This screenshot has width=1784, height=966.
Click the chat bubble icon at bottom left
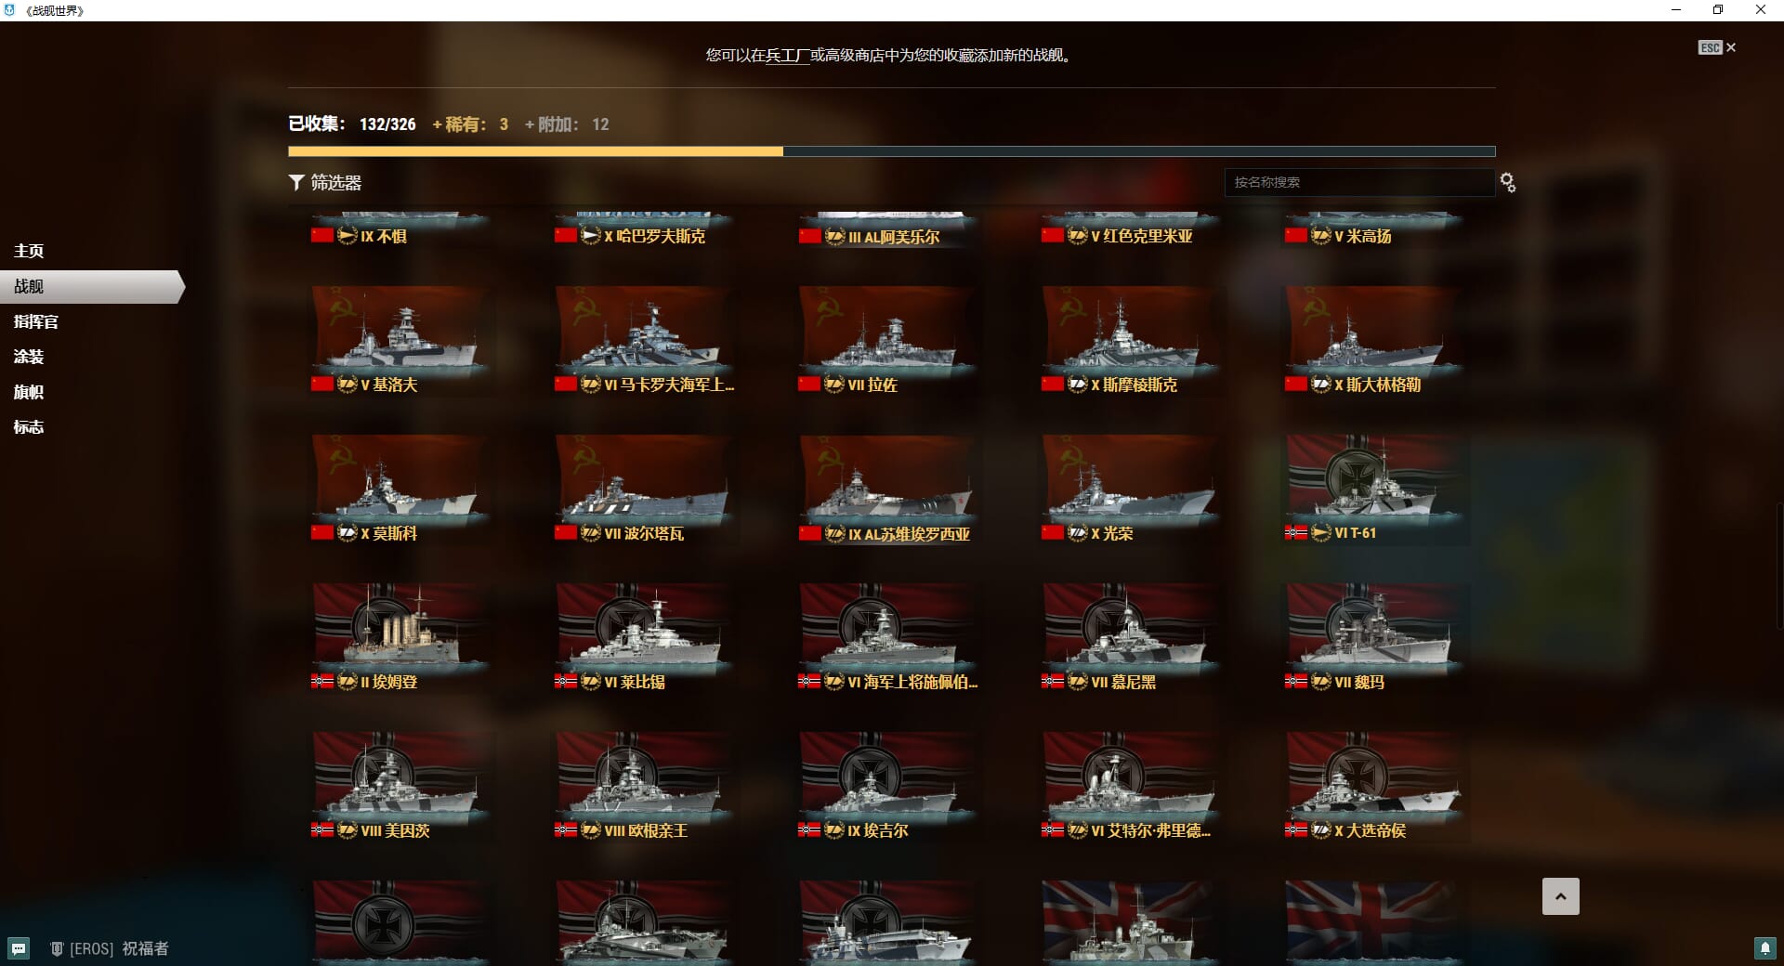point(19,948)
